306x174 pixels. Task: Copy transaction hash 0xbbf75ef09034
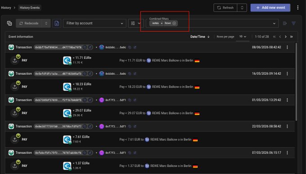click(85, 47)
